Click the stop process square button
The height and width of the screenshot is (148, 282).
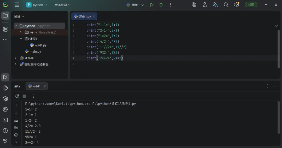pyautogui.click(x=24, y=96)
